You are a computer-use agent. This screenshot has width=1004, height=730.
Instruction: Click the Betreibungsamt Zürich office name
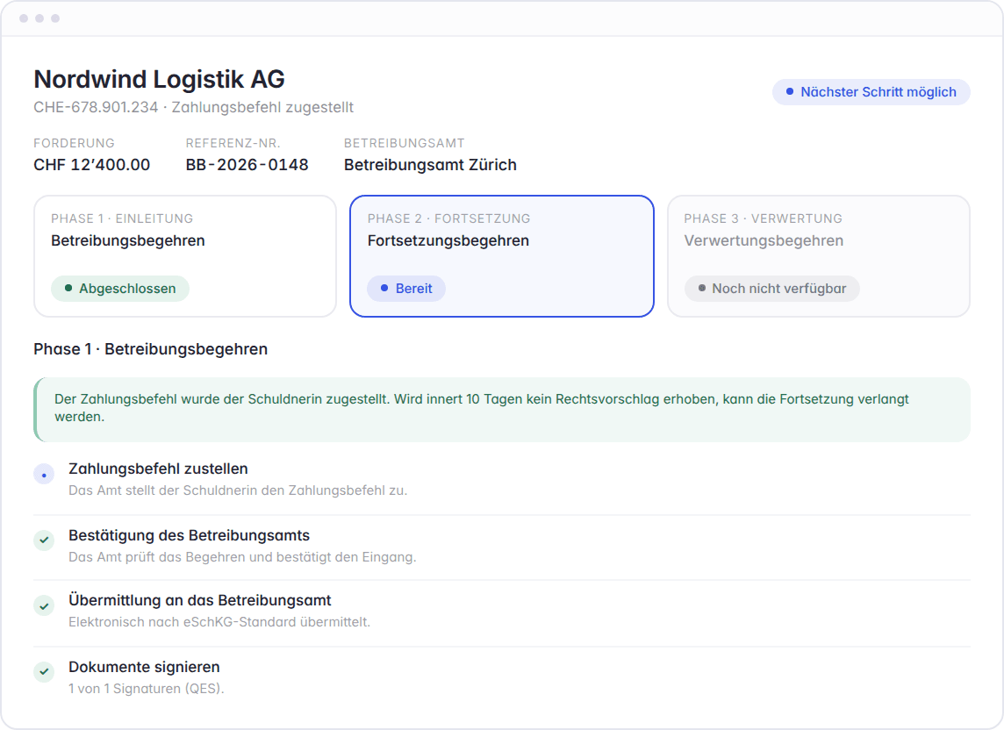[430, 165]
